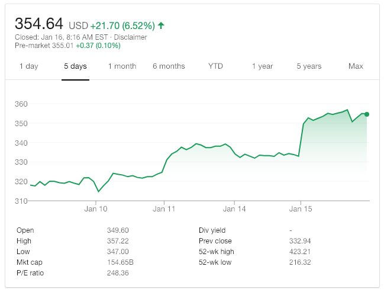This screenshot has height=292, width=384.
Task: Click the green up arrow icon
Action: pyautogui.click(x=161, y=25)
